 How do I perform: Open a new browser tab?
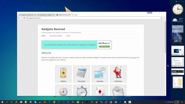[x=76, y=15]
